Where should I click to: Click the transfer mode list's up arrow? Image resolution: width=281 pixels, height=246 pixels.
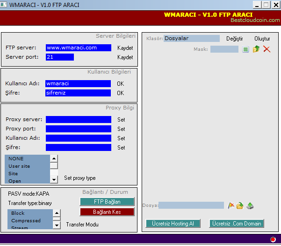click(x=57, y=213)
